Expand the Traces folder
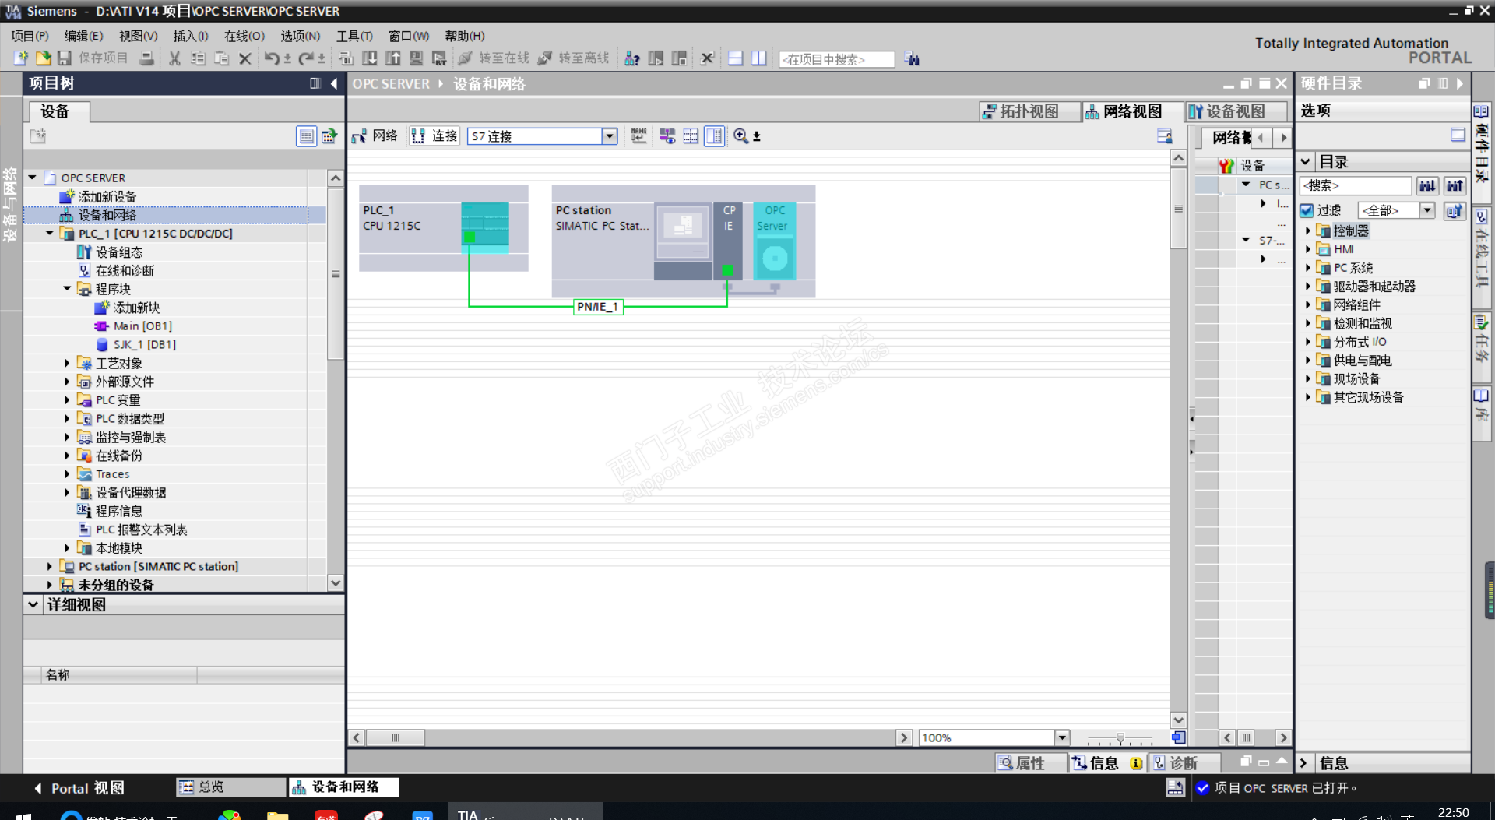 (67, 473)
